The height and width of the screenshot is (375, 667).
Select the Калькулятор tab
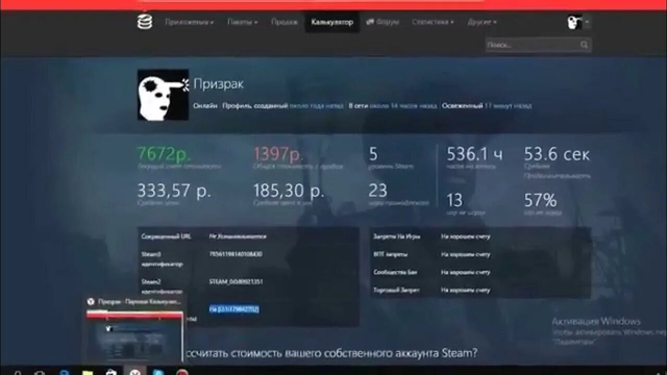[332, 22]
